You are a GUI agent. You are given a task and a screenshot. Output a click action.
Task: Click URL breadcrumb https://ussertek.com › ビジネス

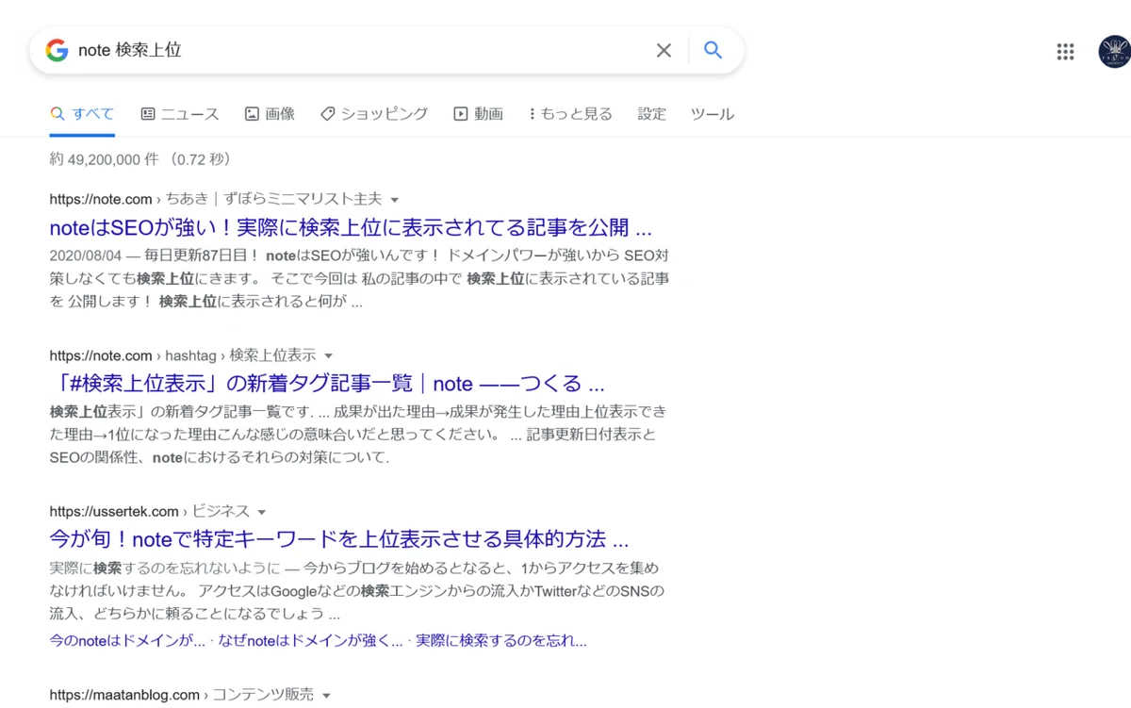pyautogui.click(x=149, y=511)
